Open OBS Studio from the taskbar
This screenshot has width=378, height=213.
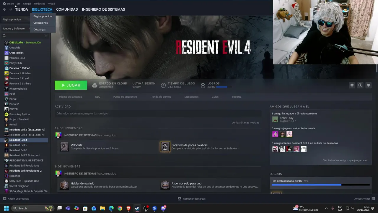(146, 208)
